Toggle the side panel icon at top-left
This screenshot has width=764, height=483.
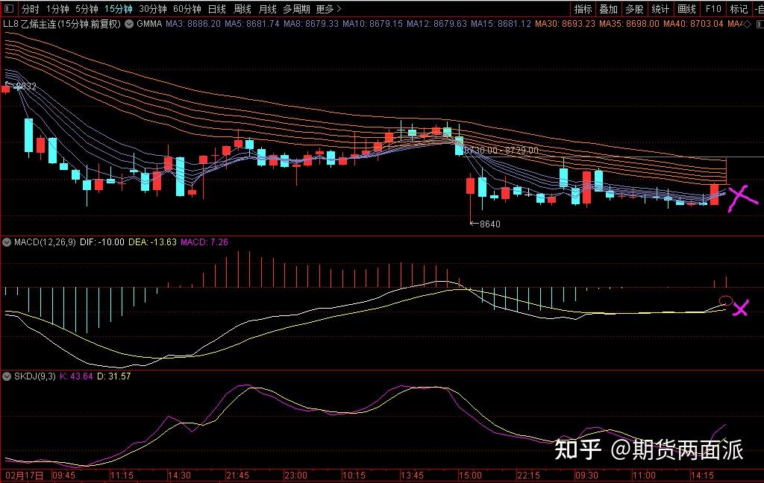point(9,9)
